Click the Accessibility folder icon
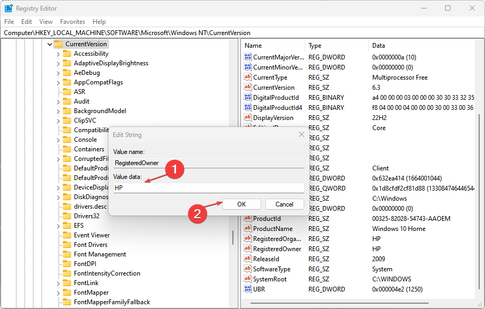 tap(67, 54)
